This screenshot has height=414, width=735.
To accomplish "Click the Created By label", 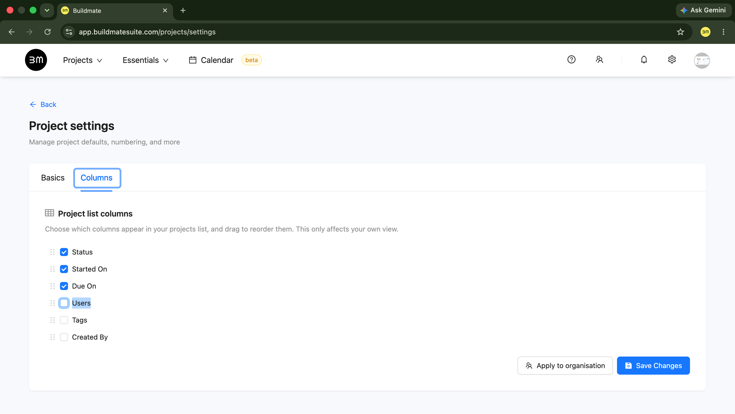I will point(90,337).
